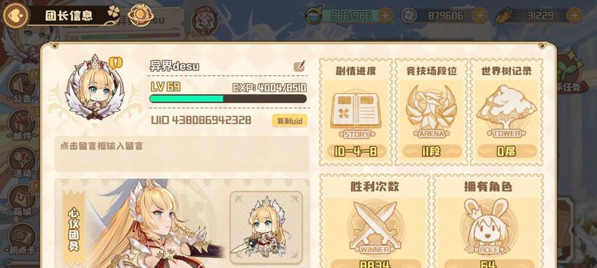The width and height of the screenshot is (597, 268).
Task: Click the message box to enter a note
Action: point(182,153)
